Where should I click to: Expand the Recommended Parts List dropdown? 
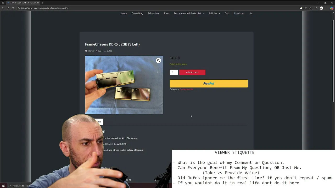[189, 13]
